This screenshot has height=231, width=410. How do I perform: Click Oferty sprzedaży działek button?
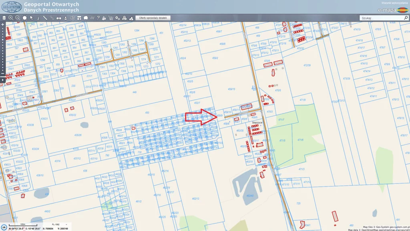click(153, 18)
